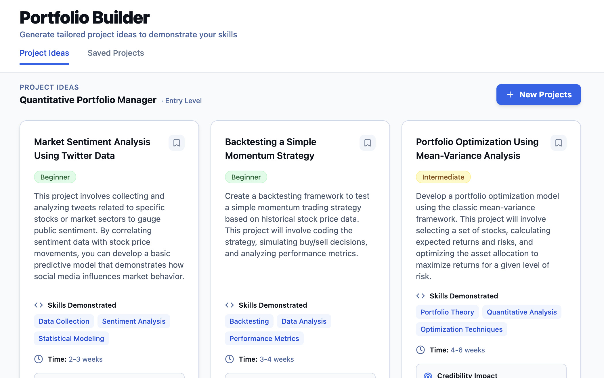
Task: Click the code icon in the Backtesting card
Action: click(230, 305)
